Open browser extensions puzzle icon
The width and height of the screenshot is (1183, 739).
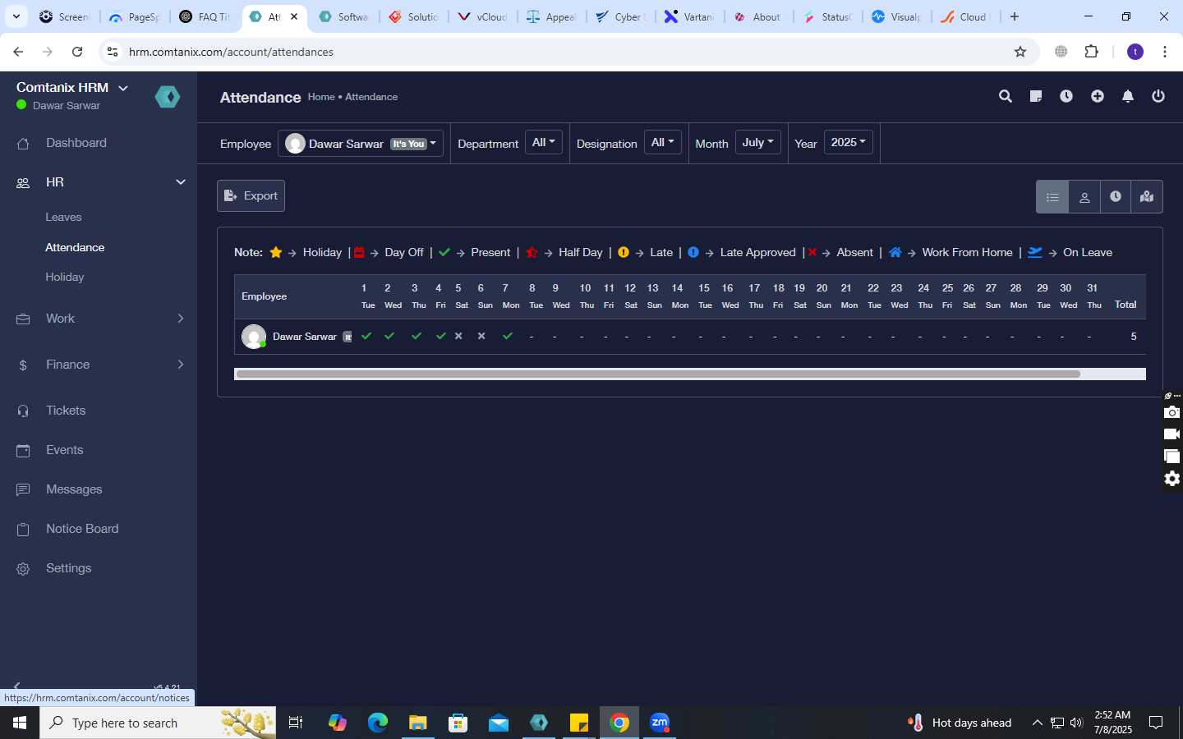point(1091,52)
